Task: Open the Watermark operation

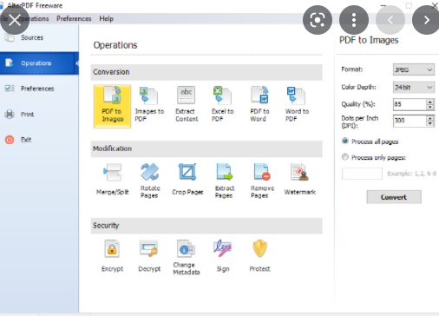Action: [x=299, y=180]
